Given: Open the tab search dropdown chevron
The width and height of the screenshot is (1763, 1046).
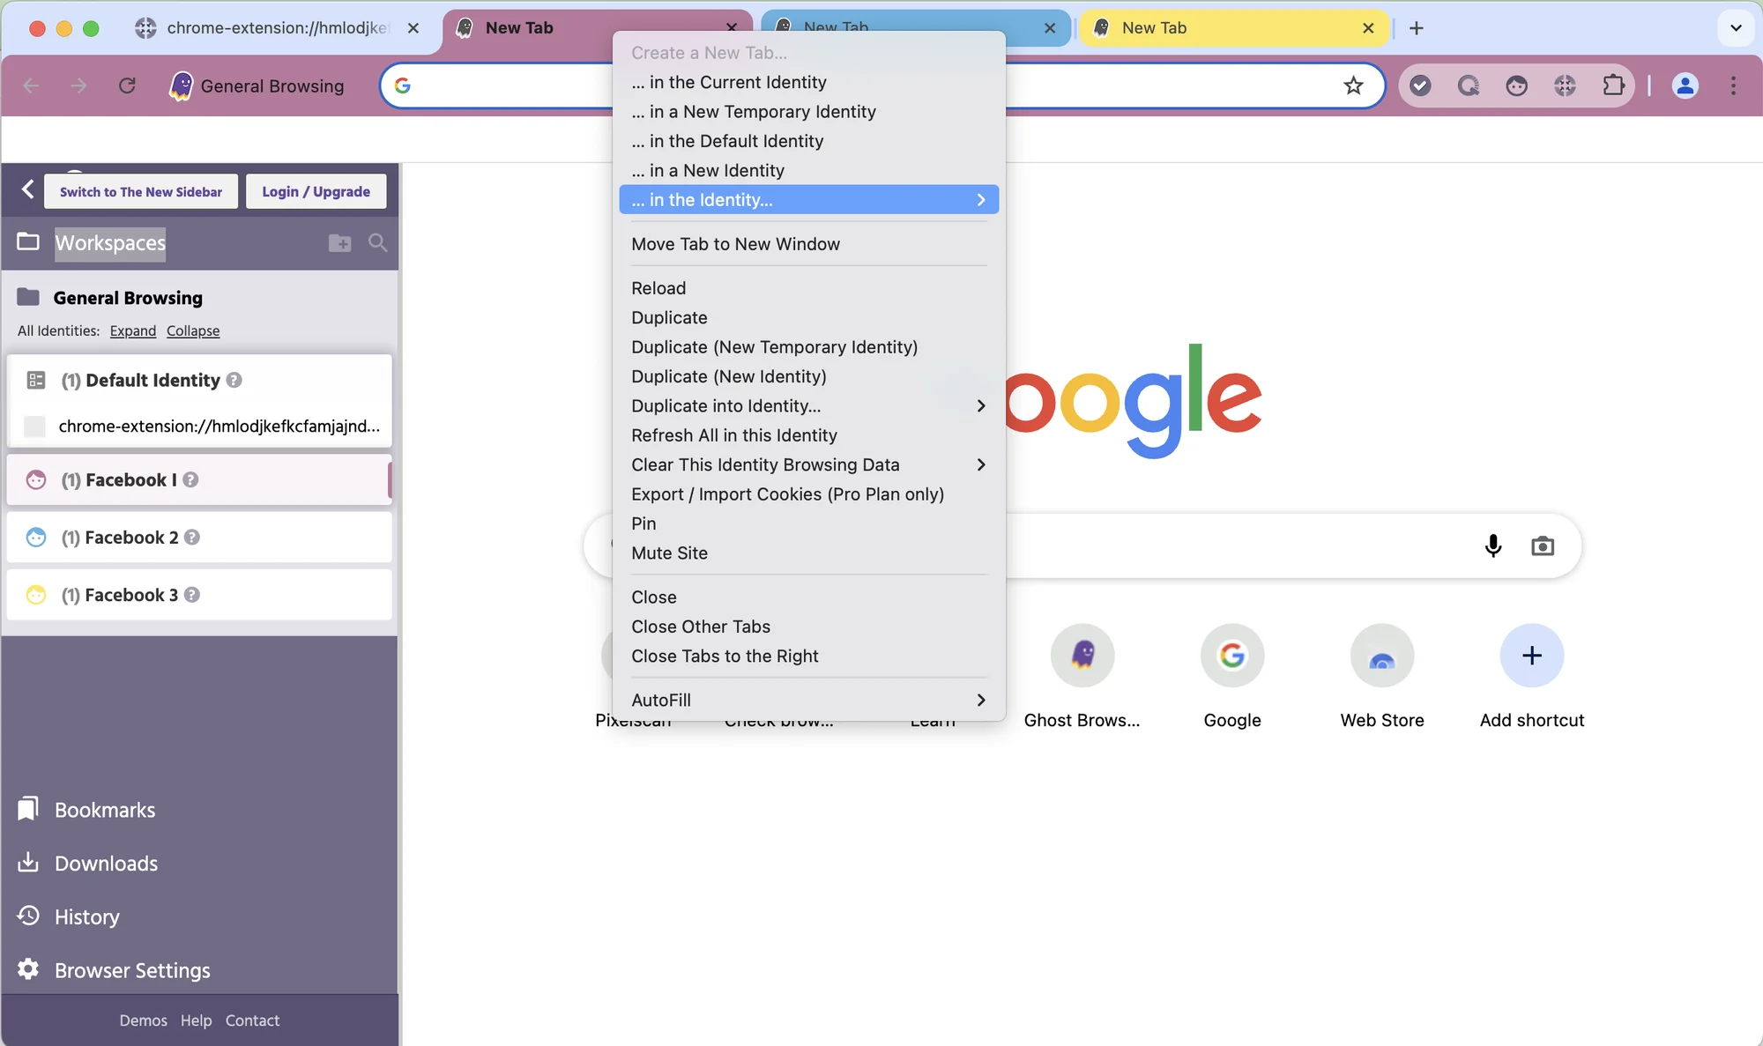Looking at the screenshot, I should (1736, 28).
